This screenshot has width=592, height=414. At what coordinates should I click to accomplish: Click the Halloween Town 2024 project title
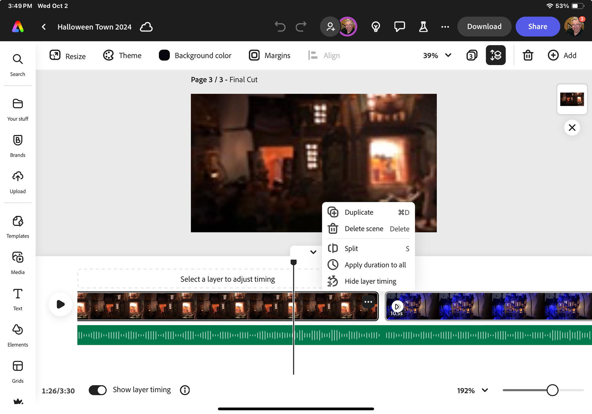pyautogui.click(x=94, y=27)
